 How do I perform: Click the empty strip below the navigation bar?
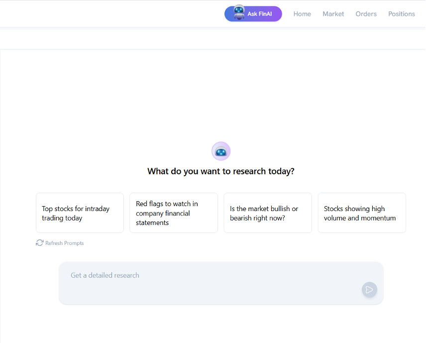pos(213,39)
